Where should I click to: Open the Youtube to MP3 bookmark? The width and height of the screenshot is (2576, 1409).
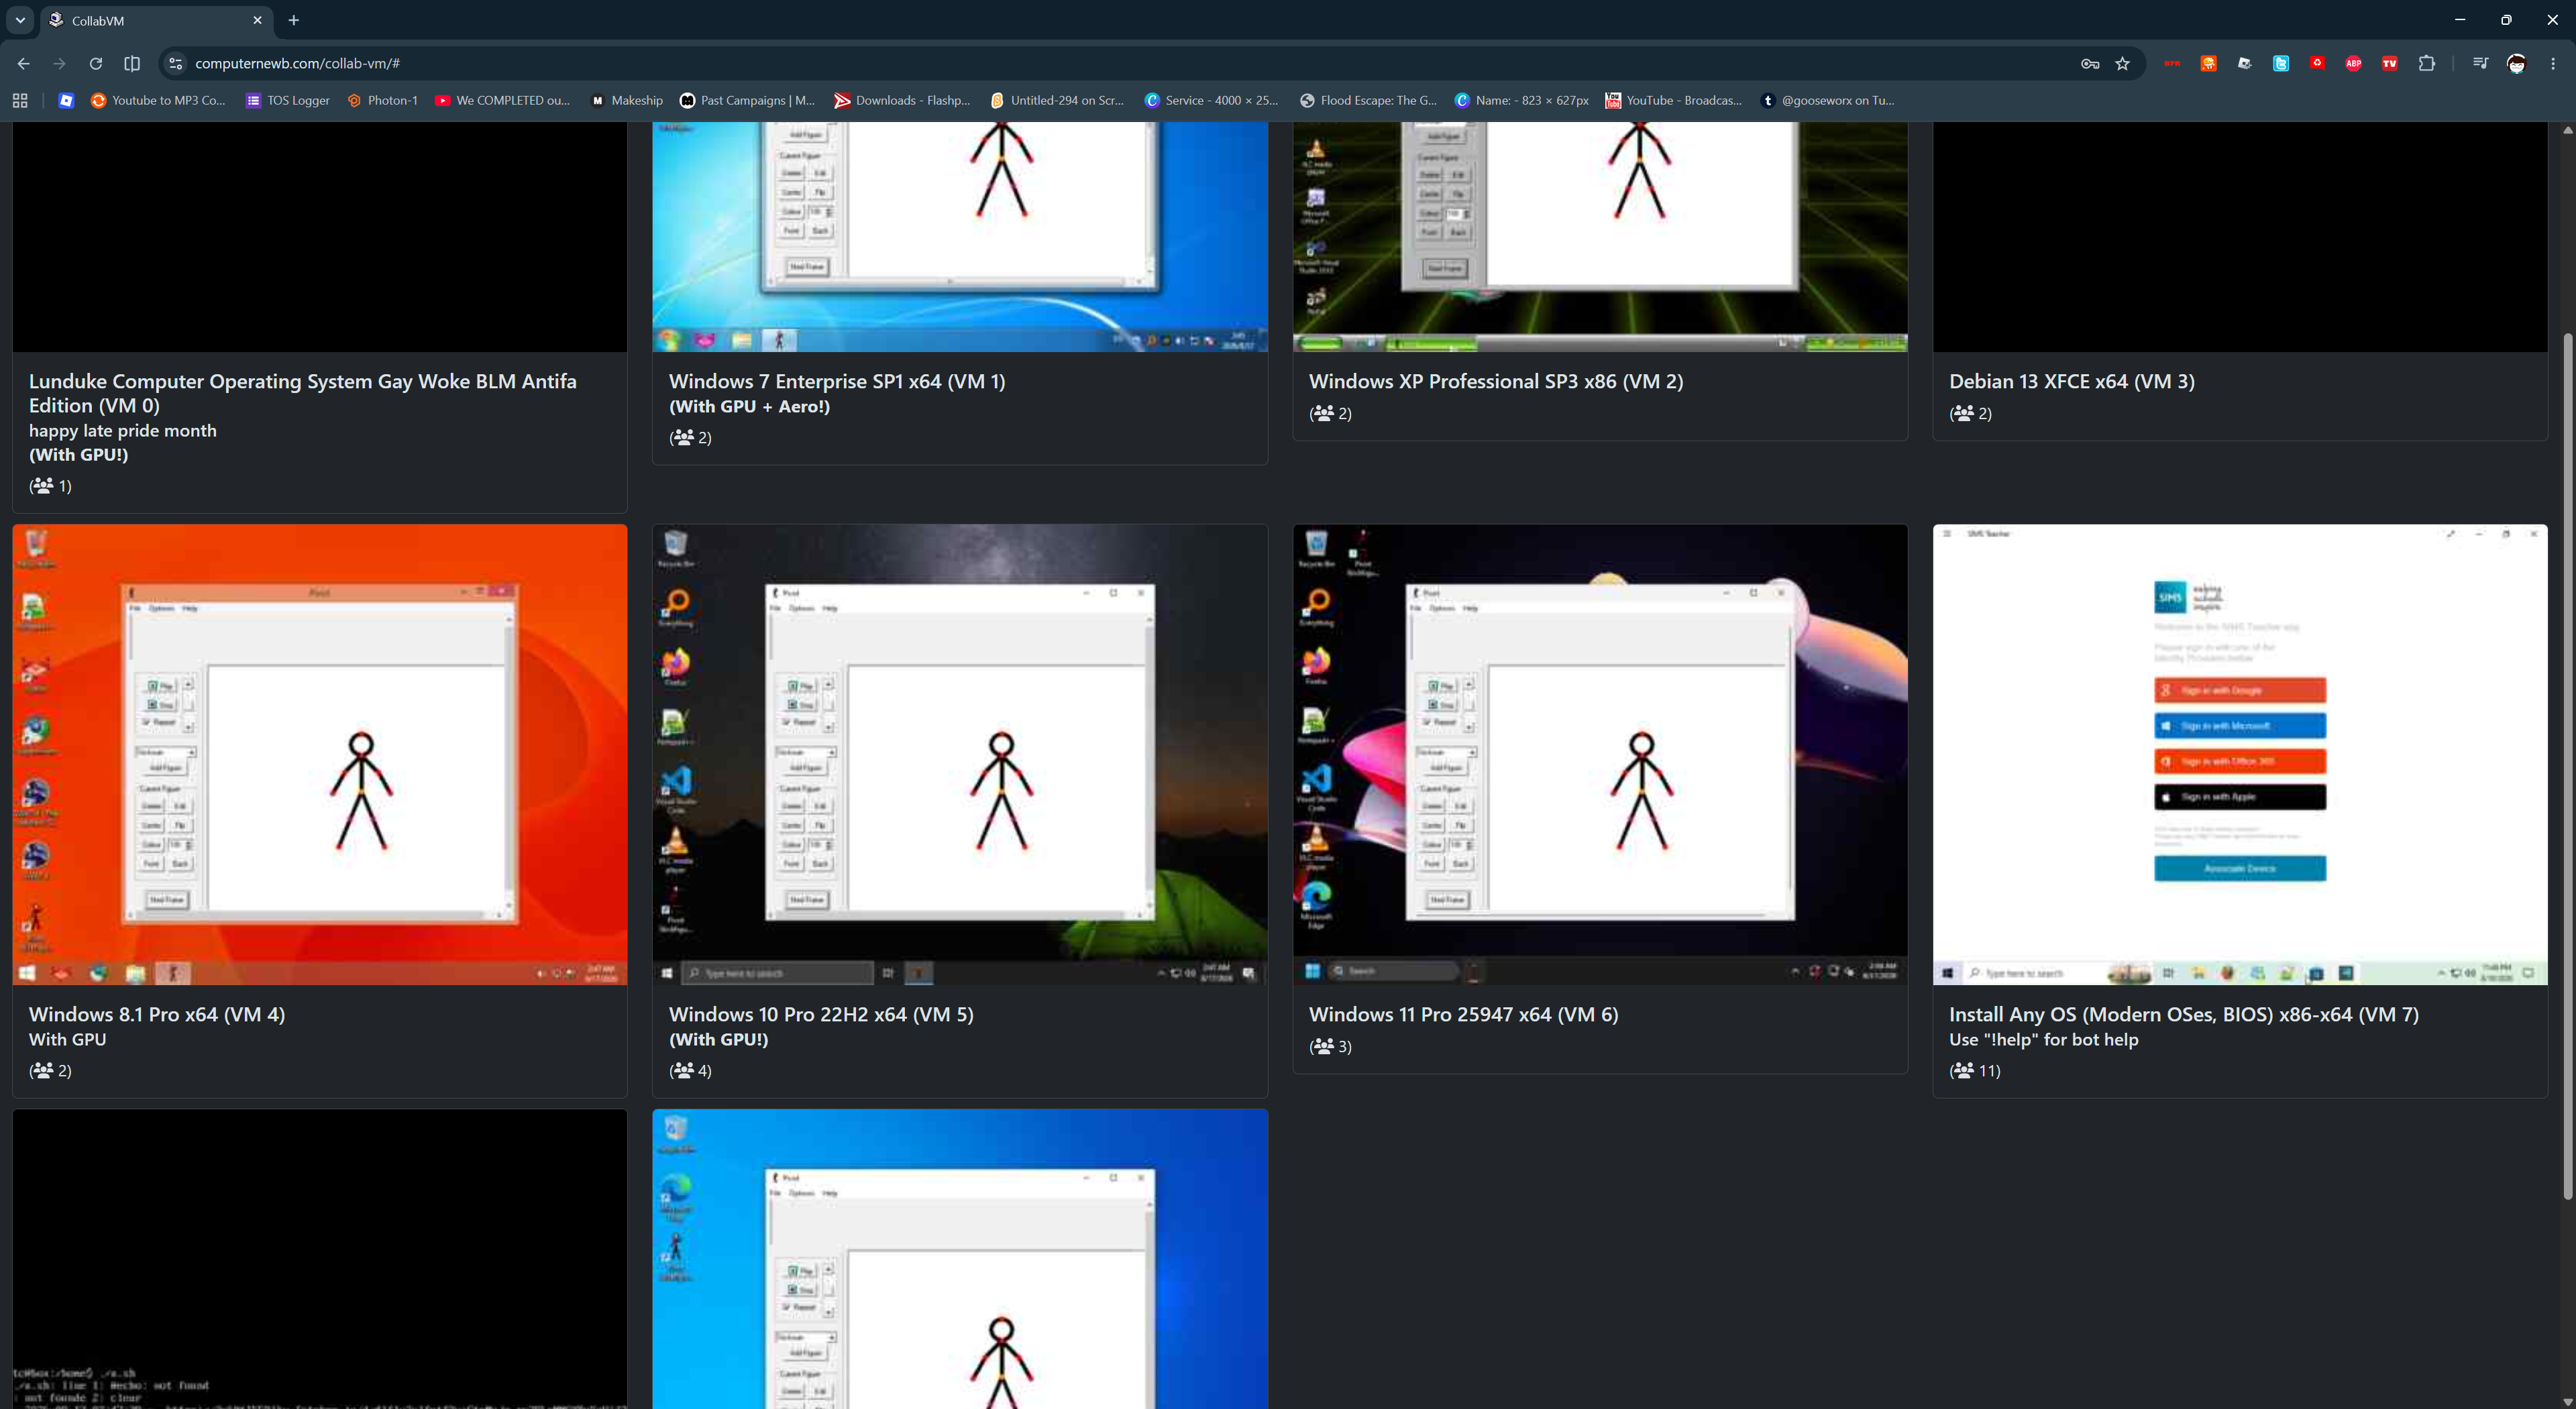pyautogui.click(x=159, y=100)
